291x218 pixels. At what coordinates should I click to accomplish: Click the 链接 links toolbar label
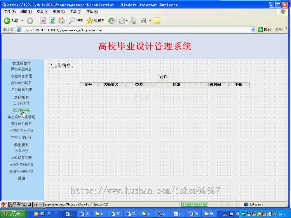click(x=279, y=29)
